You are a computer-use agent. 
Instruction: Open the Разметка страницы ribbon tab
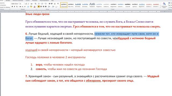pos(18,1)
